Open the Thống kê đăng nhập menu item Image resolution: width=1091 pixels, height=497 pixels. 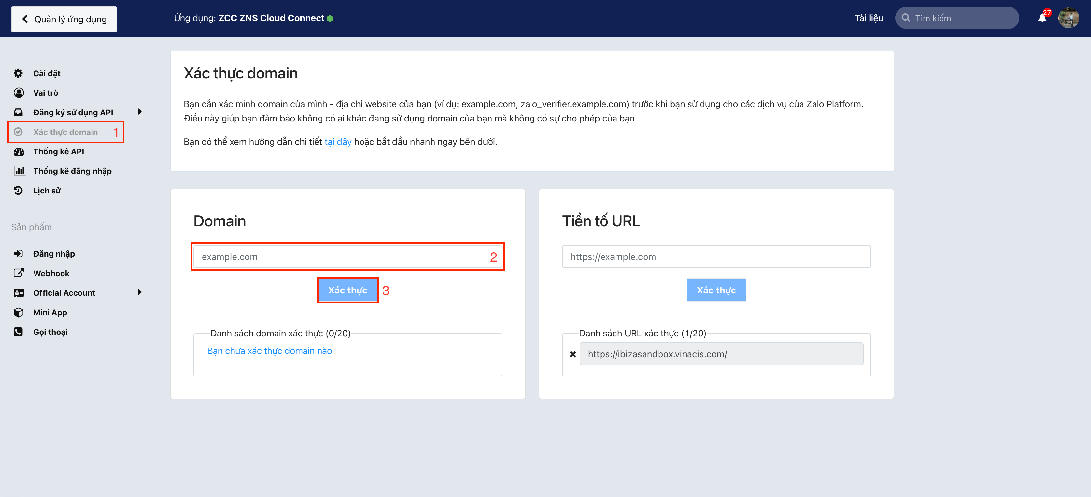click(72, 171)
